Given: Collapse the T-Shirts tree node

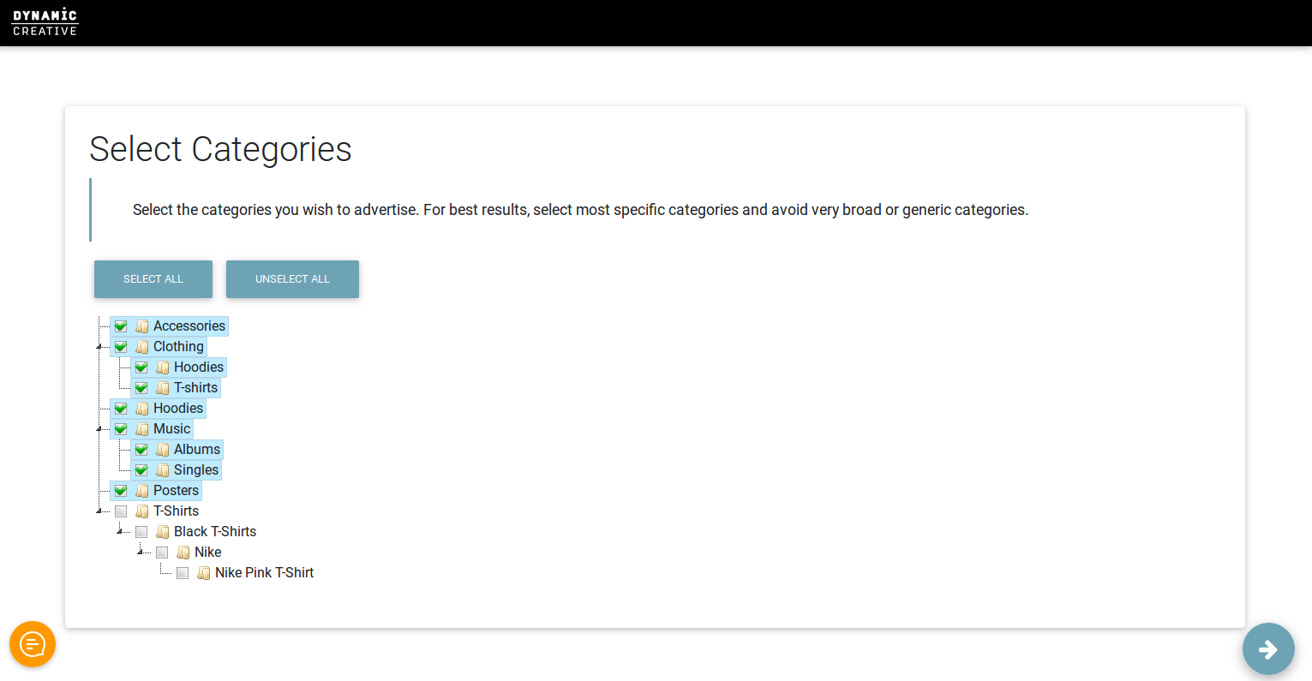Looking at the screenshot, I should coord(99,511).
